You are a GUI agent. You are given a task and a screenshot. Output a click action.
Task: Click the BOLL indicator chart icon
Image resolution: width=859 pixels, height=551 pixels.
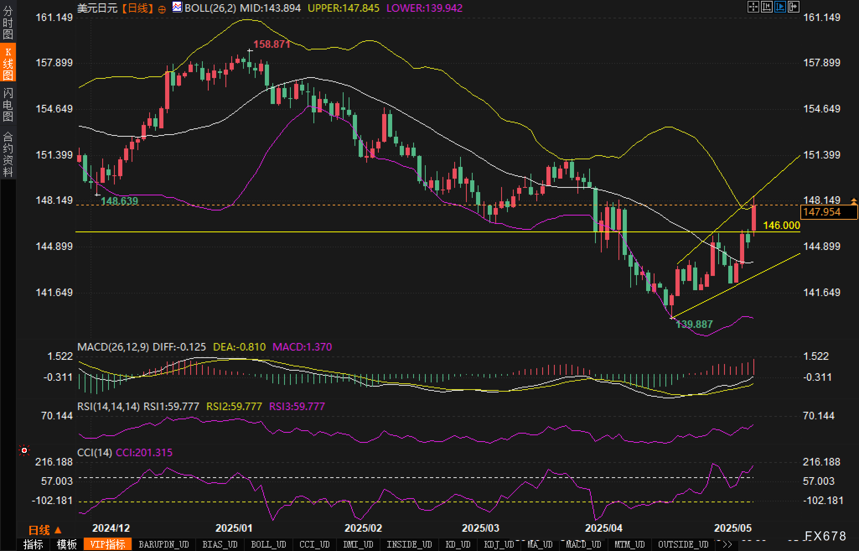pyautogui.click(x=177, y=7)
